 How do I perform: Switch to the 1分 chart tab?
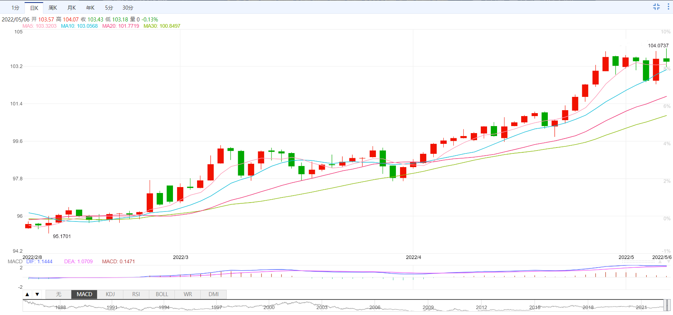[x=15, y=8]
